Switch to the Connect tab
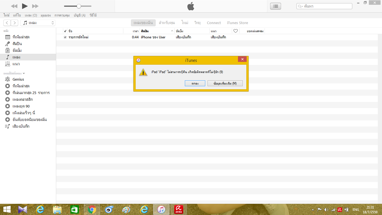The height and width of the screenshot is (215, 382). pos(214,23)
